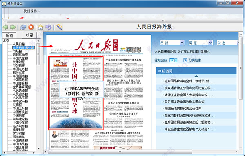
Task: Refresh the page with the blue arrows icon
Action: 23,27
